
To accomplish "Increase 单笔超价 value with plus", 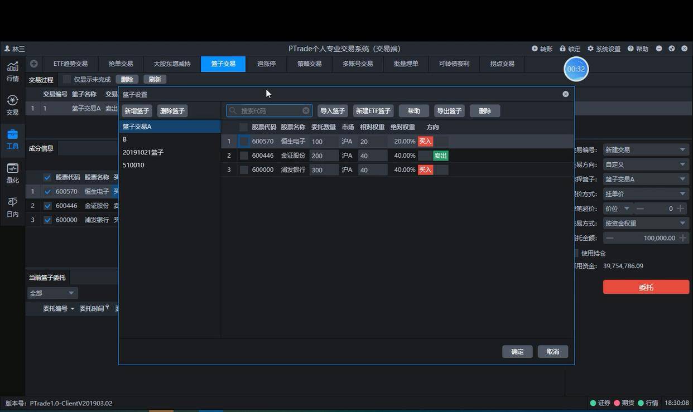I will (x=680, y=209).
